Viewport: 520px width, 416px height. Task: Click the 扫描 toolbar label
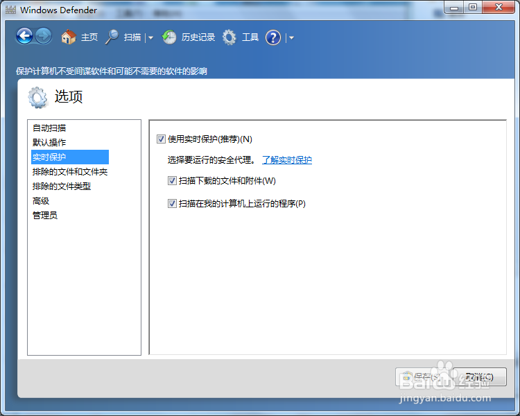coord(132,37)
